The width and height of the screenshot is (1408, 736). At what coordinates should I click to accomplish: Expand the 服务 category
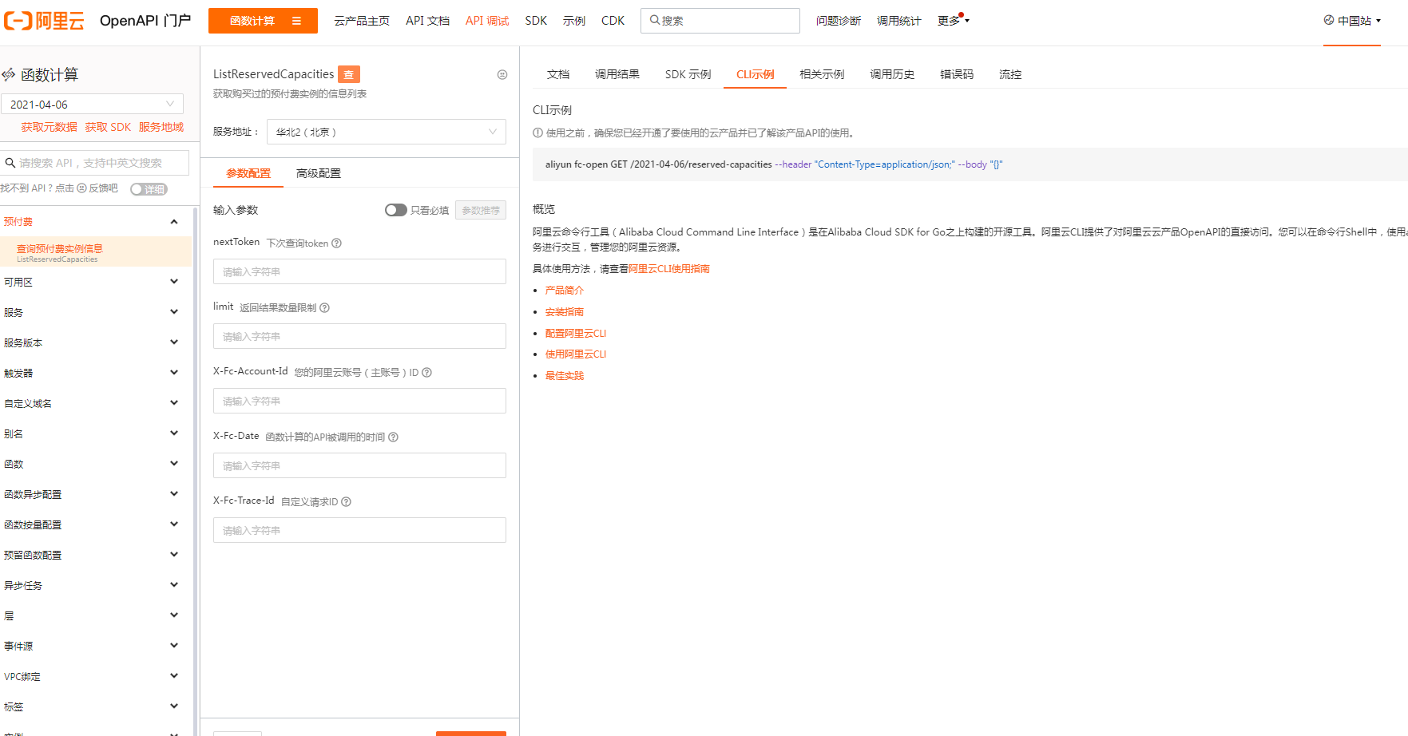[x=174, y=312]
